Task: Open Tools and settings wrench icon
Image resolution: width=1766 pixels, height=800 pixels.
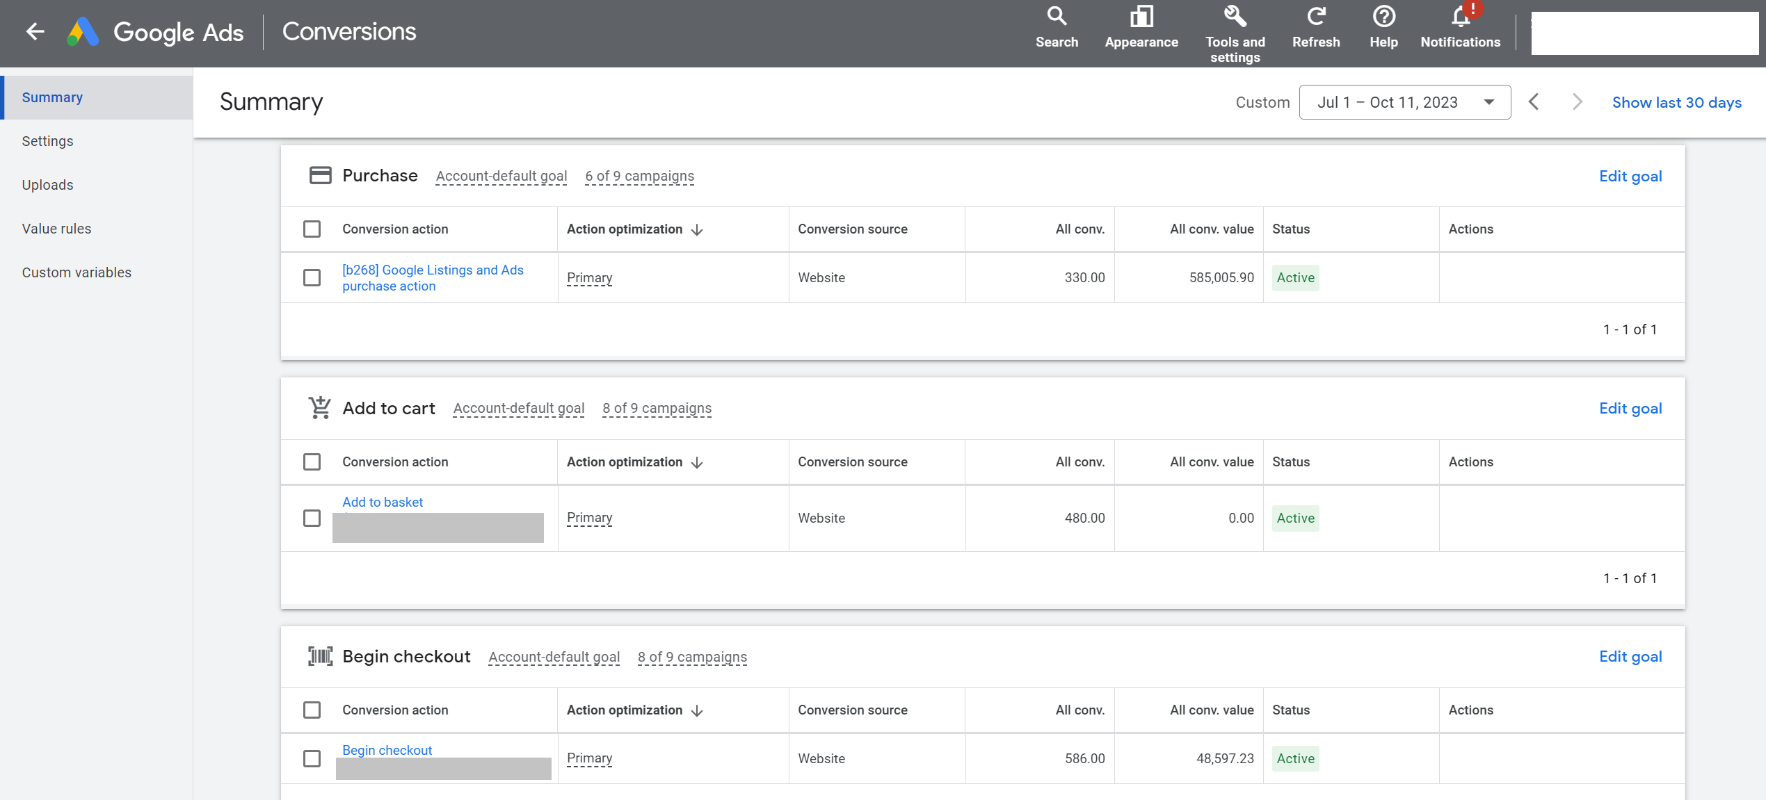Action: pos(1235,17)
